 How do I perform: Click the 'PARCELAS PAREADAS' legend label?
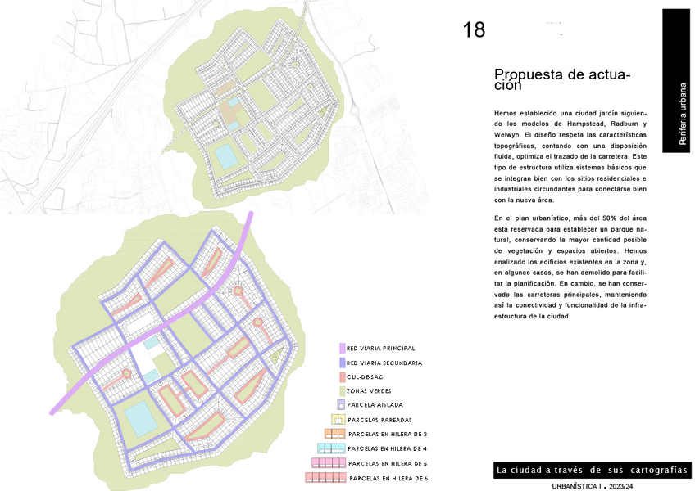[379, 420]
